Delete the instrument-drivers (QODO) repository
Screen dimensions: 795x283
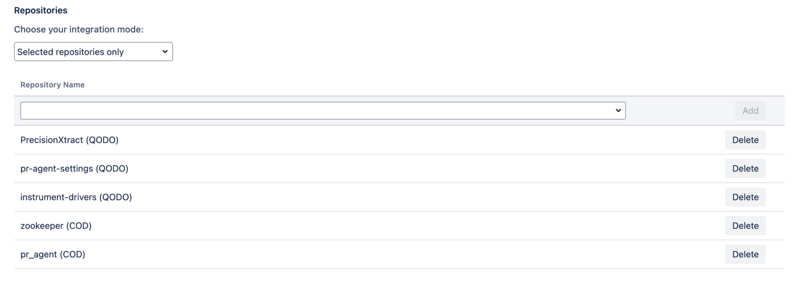[x=745, y=197]
